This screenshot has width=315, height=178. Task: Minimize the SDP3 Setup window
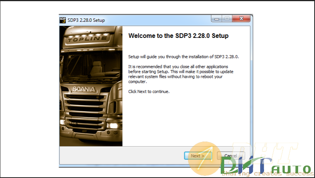[x=217, y=19]
